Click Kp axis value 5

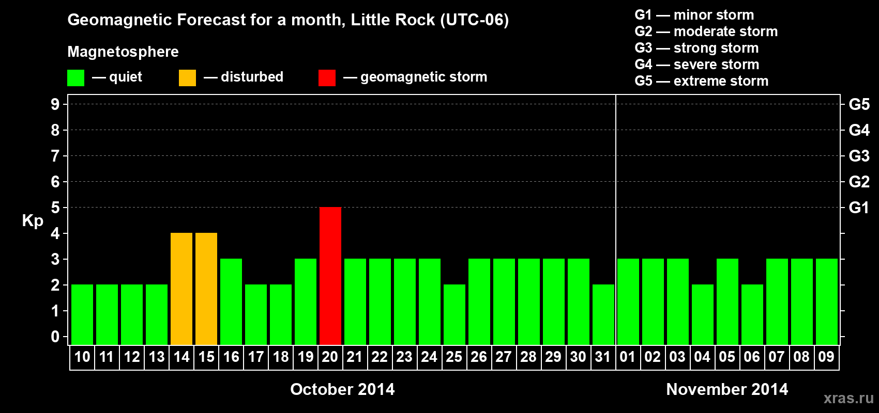[55, 208]
